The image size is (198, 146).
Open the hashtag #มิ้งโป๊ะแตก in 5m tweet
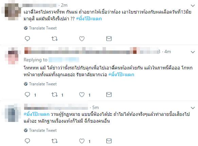tap(37, 114)
